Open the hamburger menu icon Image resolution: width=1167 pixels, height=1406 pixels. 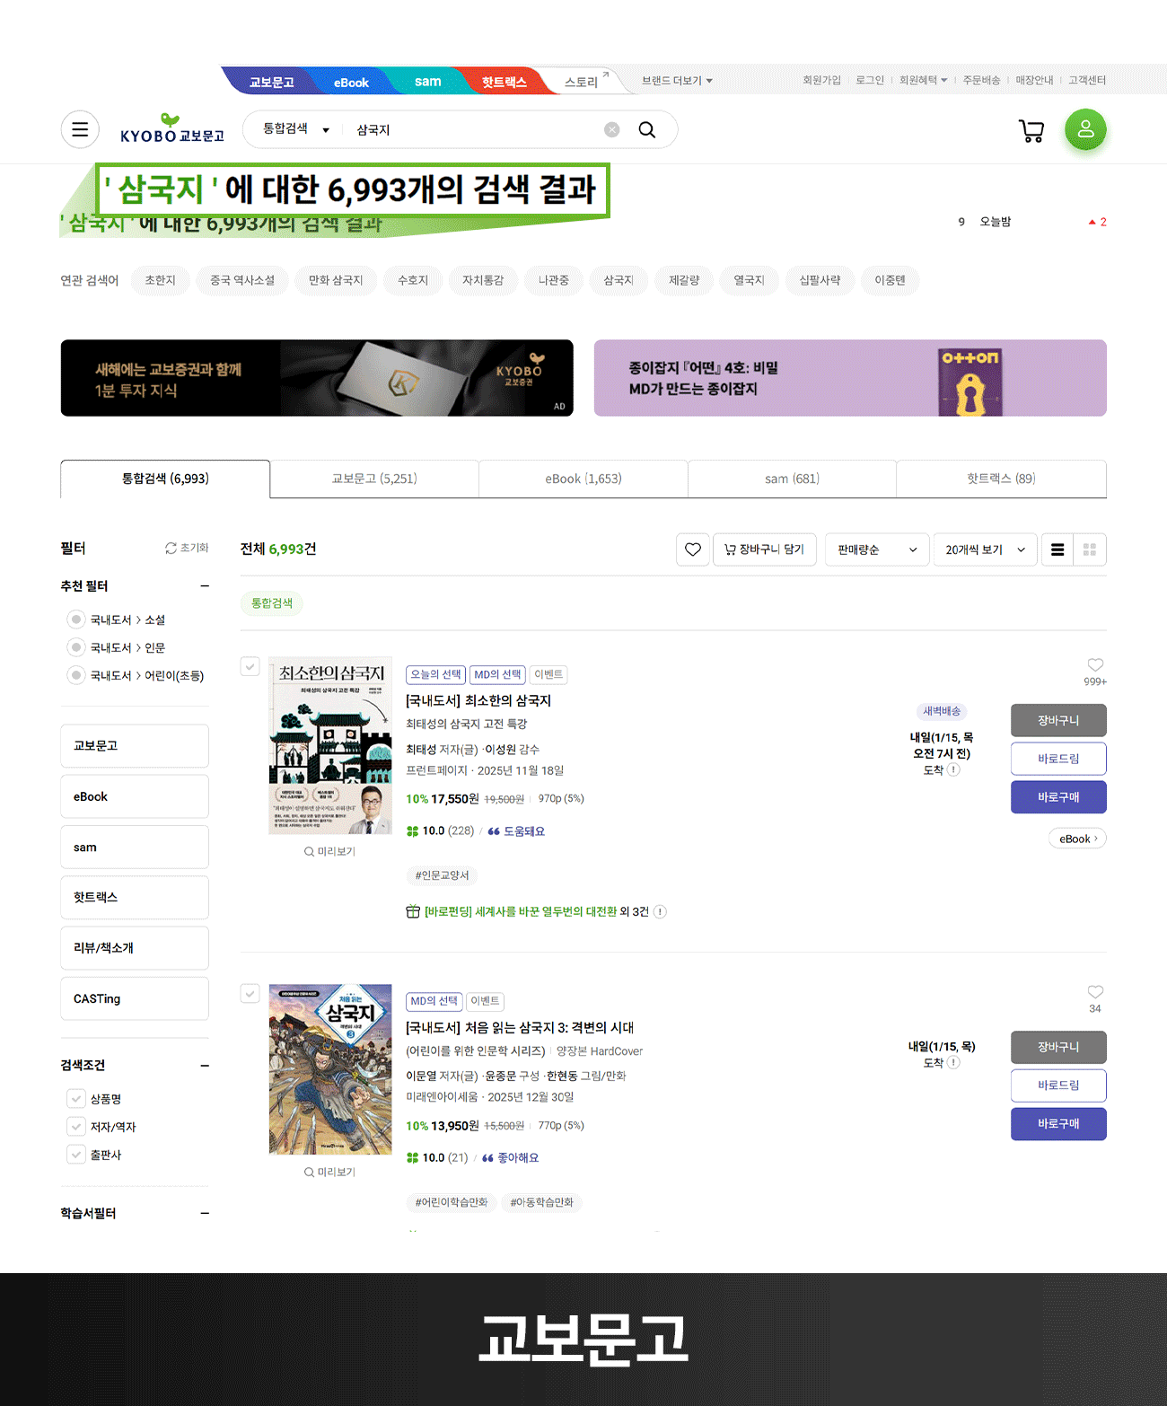click(x=80, y=129)
